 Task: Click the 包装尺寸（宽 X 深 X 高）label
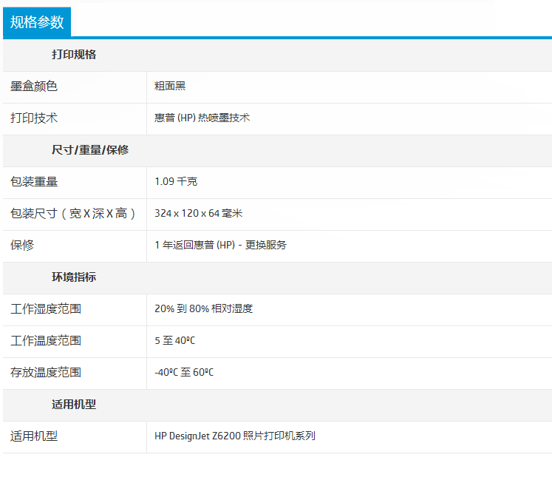[x=73, y=214]
